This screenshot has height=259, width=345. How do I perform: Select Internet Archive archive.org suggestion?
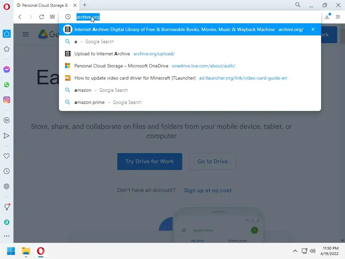[190, 29]
